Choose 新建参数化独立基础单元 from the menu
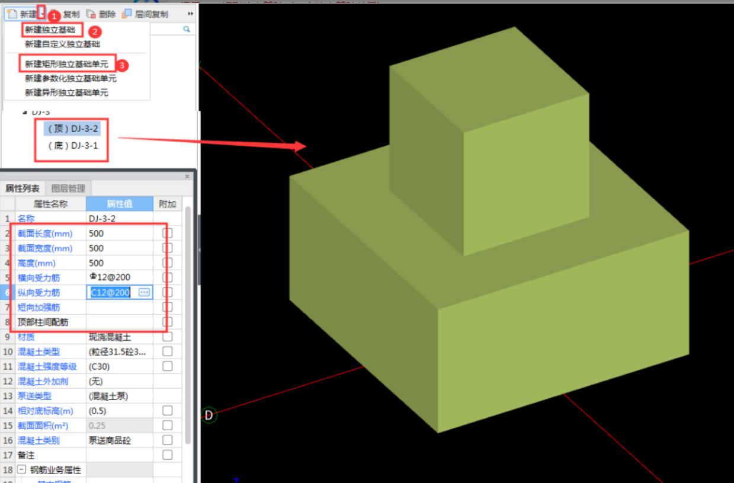The image size is (734, 483). [70, 78]
